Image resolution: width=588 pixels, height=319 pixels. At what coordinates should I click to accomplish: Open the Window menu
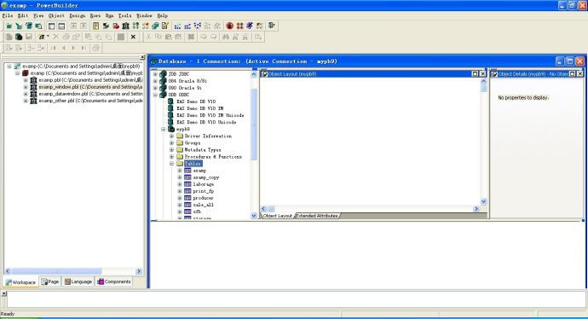[144, 15]
